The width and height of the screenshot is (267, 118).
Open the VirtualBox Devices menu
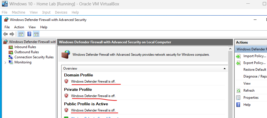(61, 12)
